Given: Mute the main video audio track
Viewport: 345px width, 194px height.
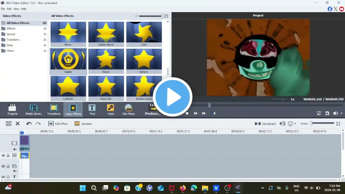Looking at the screenshot, I should coord(15,149).
